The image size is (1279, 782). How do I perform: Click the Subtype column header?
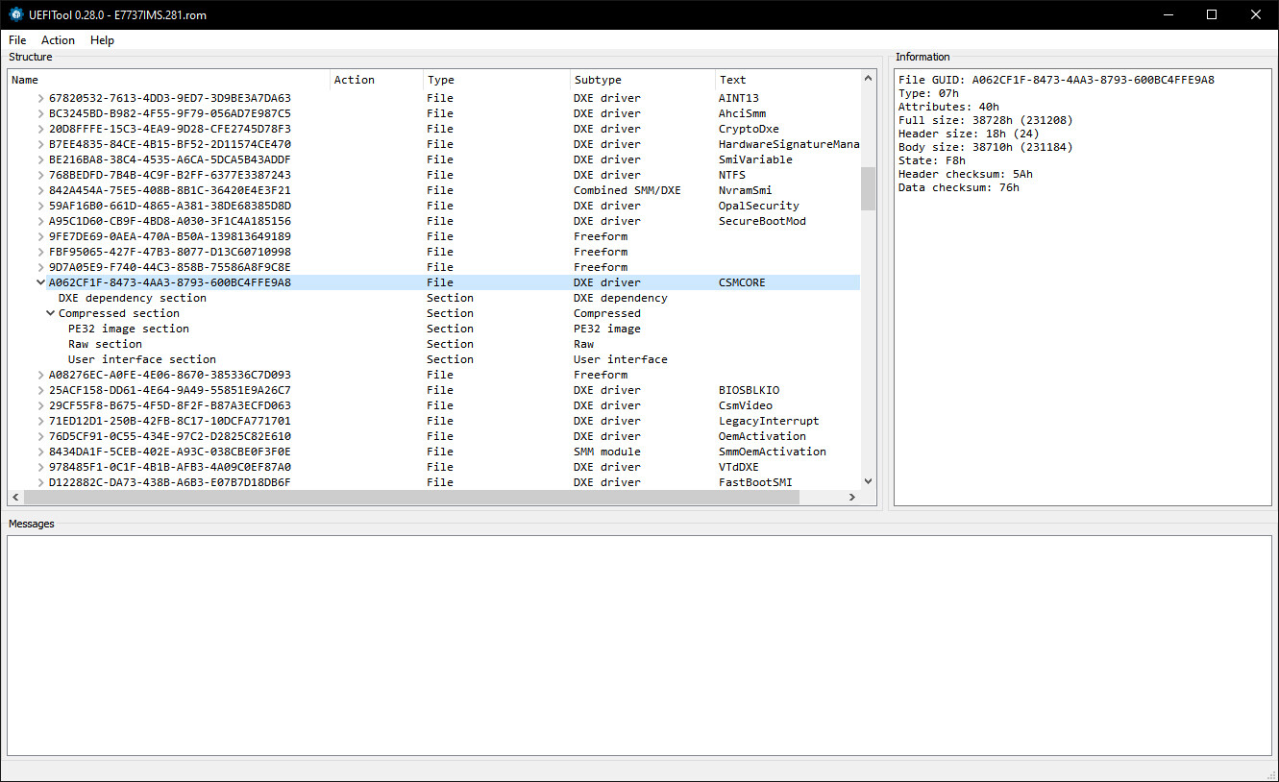point(643,80)
